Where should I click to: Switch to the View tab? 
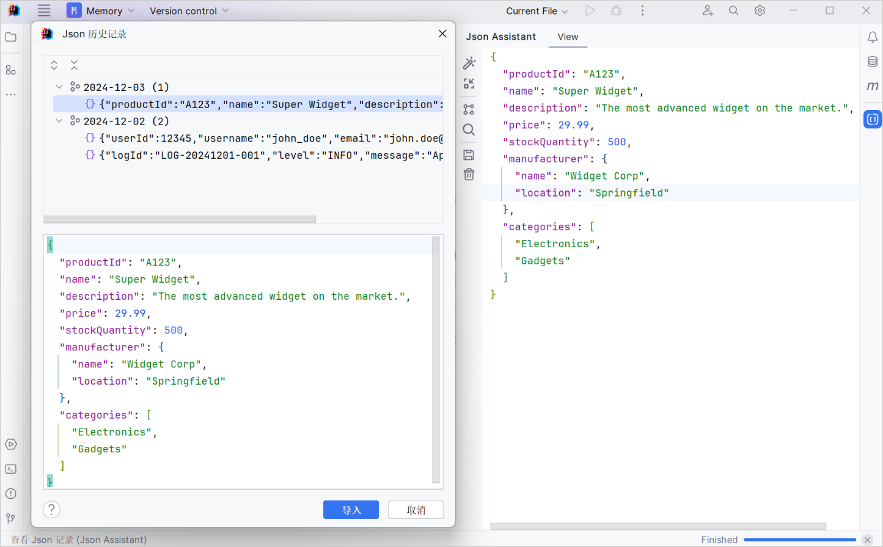pos(568,37)
